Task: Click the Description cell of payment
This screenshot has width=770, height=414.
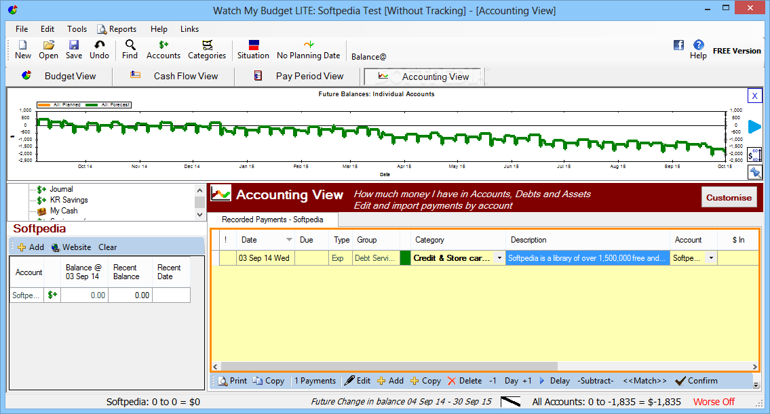Action: pyautogui.click(x=588, y=258)
